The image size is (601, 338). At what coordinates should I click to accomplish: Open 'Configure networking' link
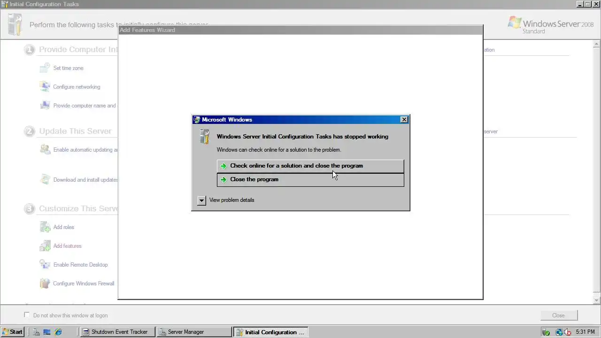coord(77,87)
